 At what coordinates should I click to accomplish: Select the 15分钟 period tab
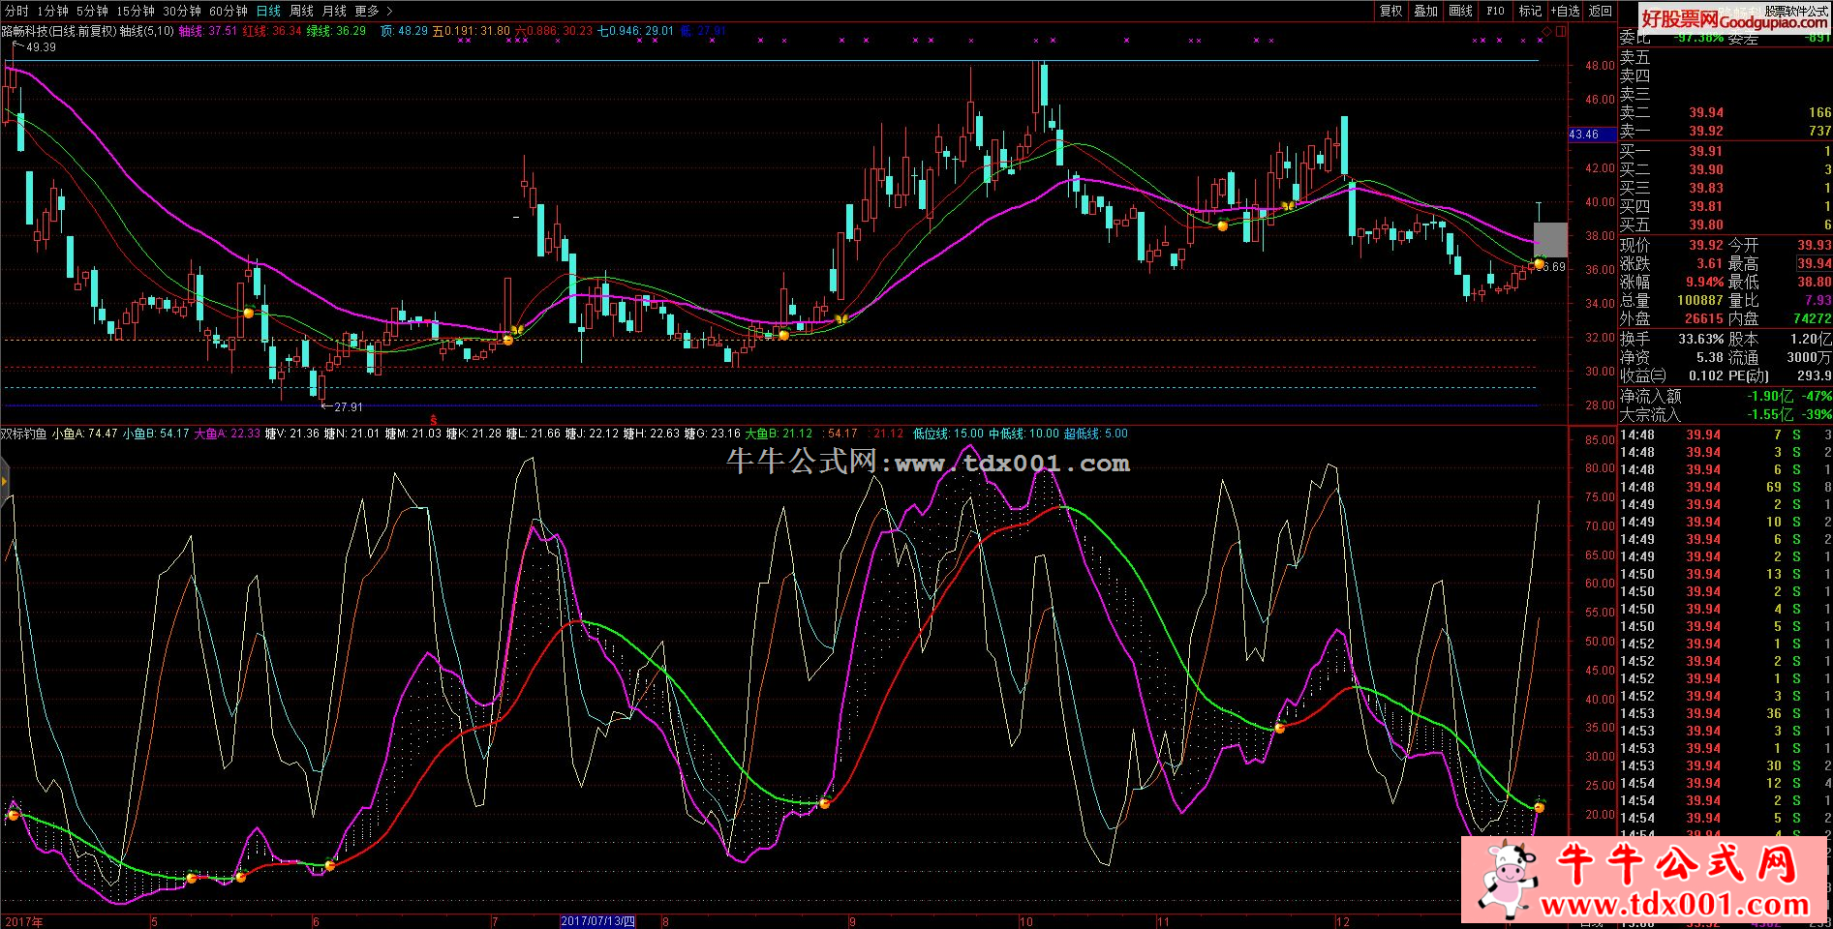coord(136,11)
